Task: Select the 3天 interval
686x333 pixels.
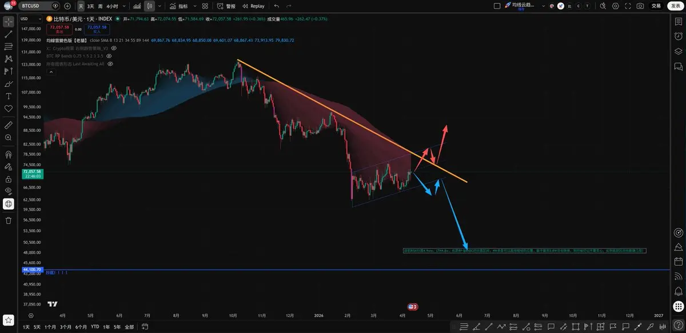Action: click(90, 6)
